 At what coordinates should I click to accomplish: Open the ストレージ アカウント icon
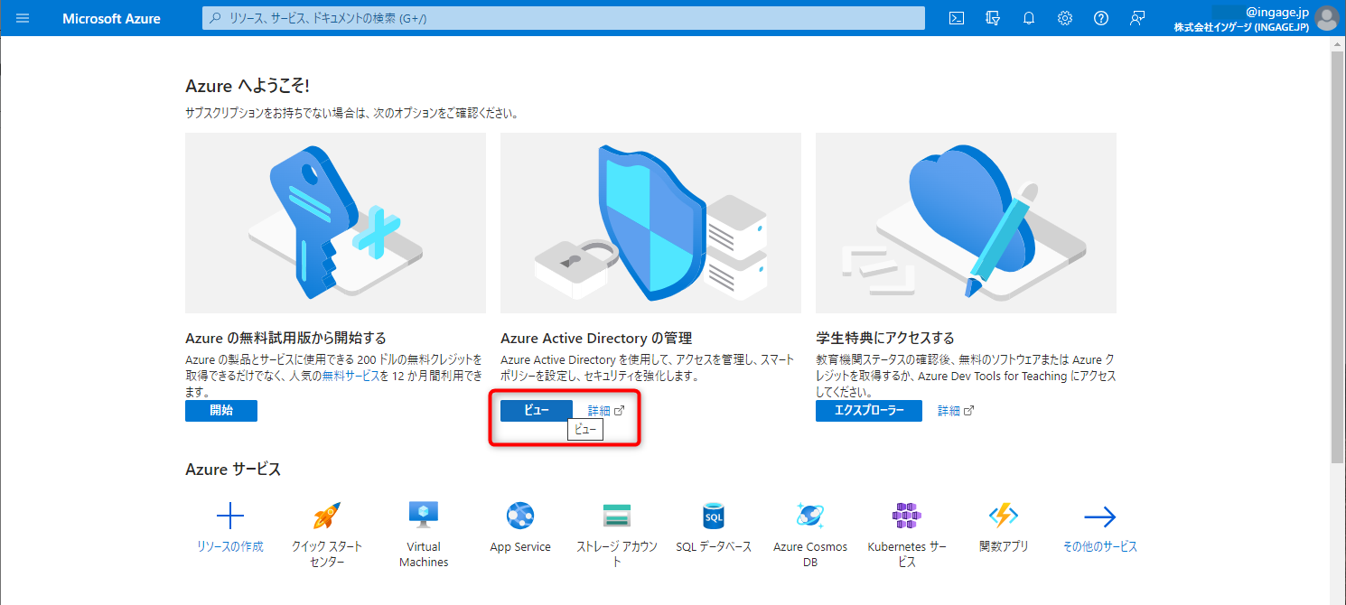(x=617, y=517)
